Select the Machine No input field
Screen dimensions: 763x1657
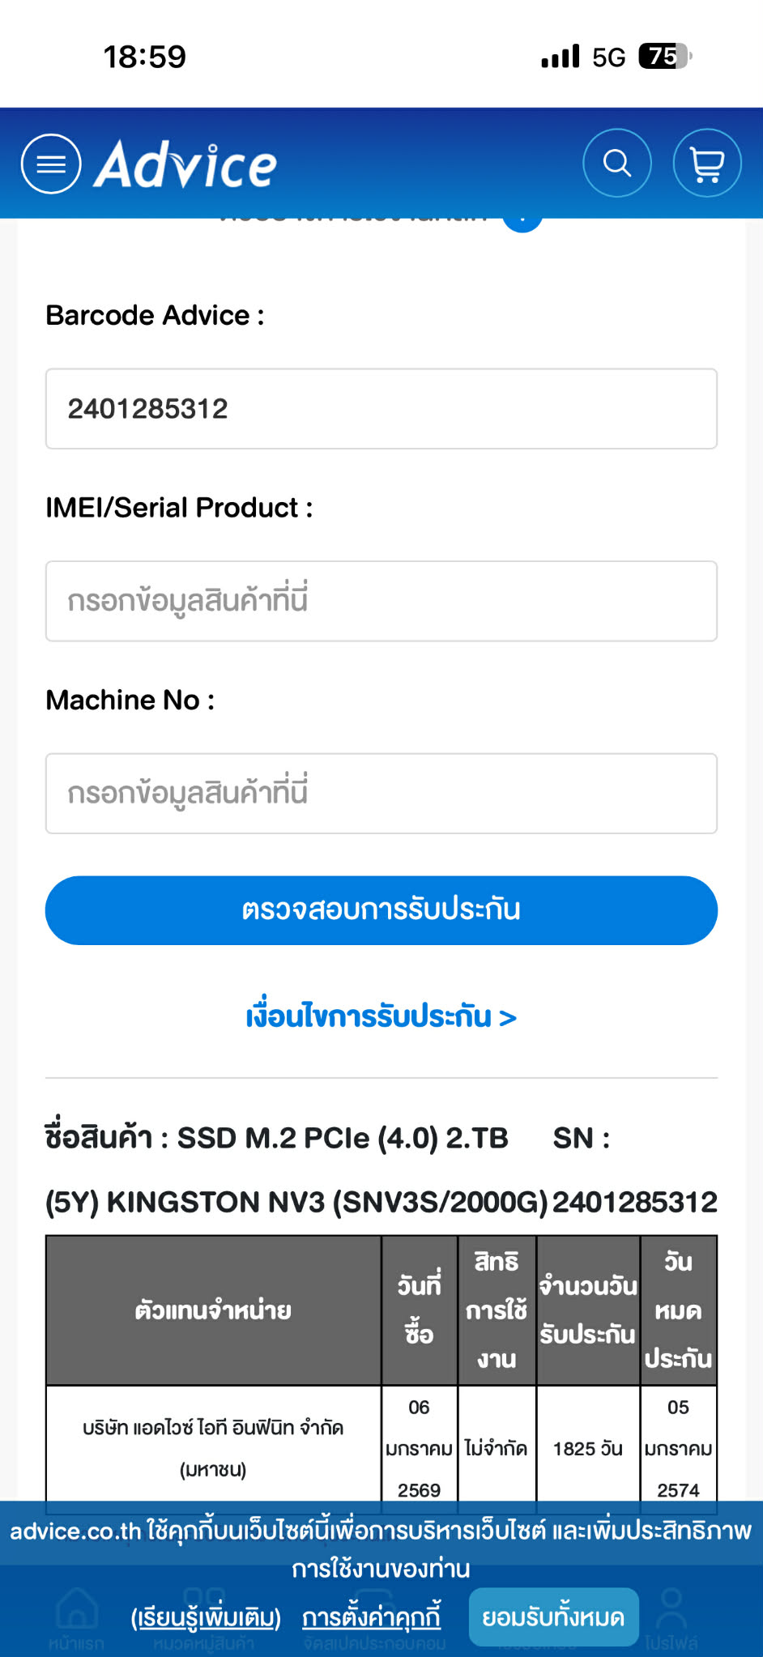[x=381, y=794]
